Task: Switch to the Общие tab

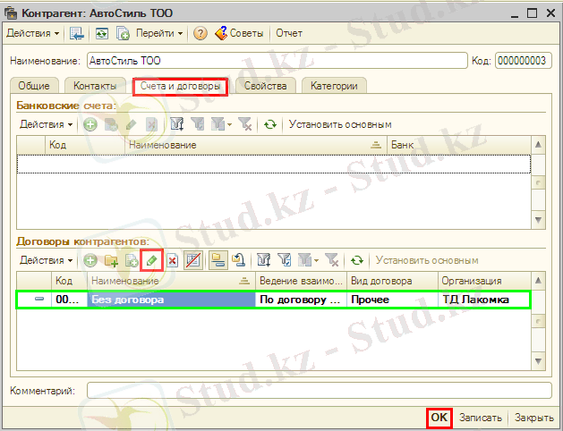Action: pyautogui.click(x=34, y=86)
